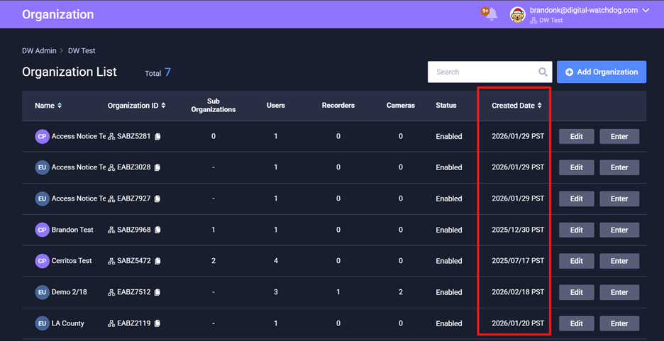Screen dimensions: 664x341
Task: Select the DW Test breadcrumb
Action: [82, 51]
